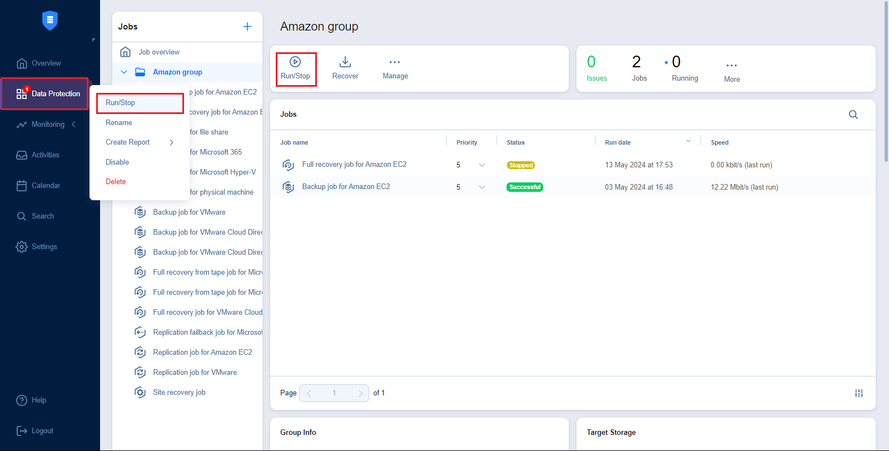
Task: Expand the Create Report submenu
Action: pyautogui.click(x=171, y=142)
